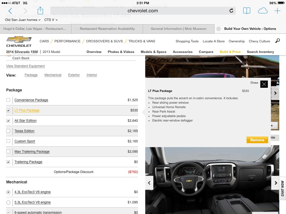Switch to Restaurant Reservation Availability tab

click(x=107, y=29)
